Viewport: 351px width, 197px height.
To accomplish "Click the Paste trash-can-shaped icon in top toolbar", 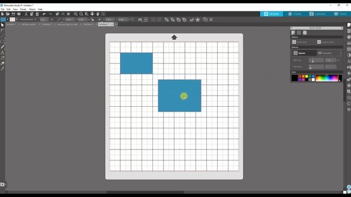I will coord(37,14).
